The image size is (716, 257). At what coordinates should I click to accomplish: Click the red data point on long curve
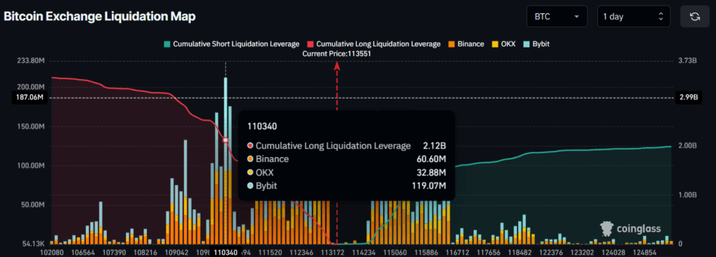tap(225, 140)
